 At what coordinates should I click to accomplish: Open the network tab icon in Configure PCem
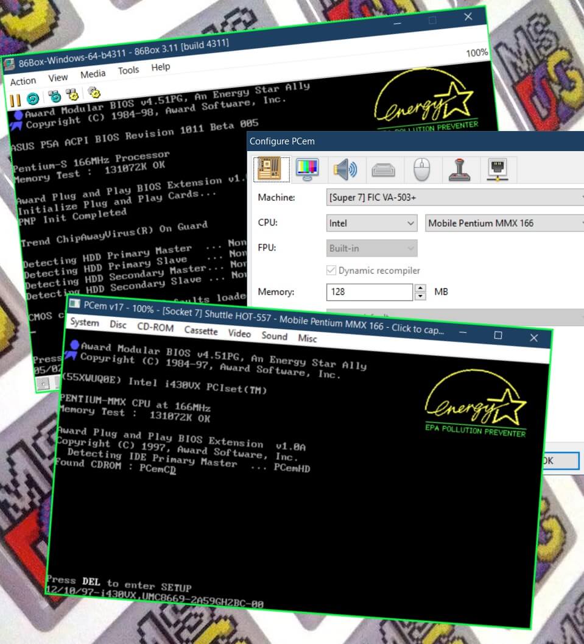[498, 169]
